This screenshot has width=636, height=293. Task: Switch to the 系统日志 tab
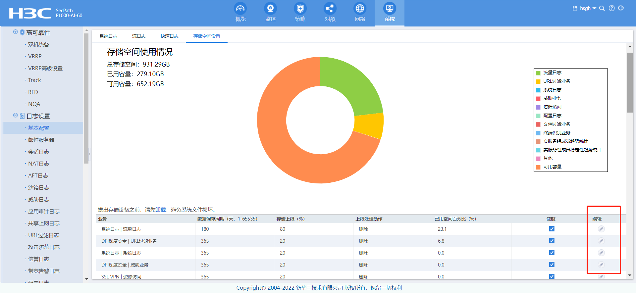click(108, 36)
